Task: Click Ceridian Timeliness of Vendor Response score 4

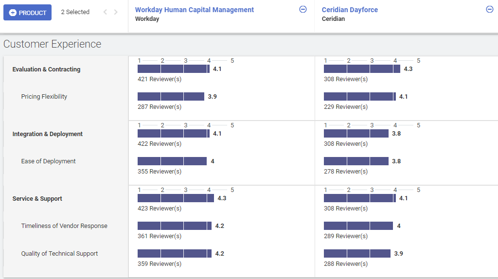Action: (x=399, y=226)
